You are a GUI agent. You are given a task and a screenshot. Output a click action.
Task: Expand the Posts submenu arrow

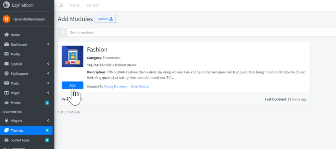pyautogui.click(x=48, y=83)
